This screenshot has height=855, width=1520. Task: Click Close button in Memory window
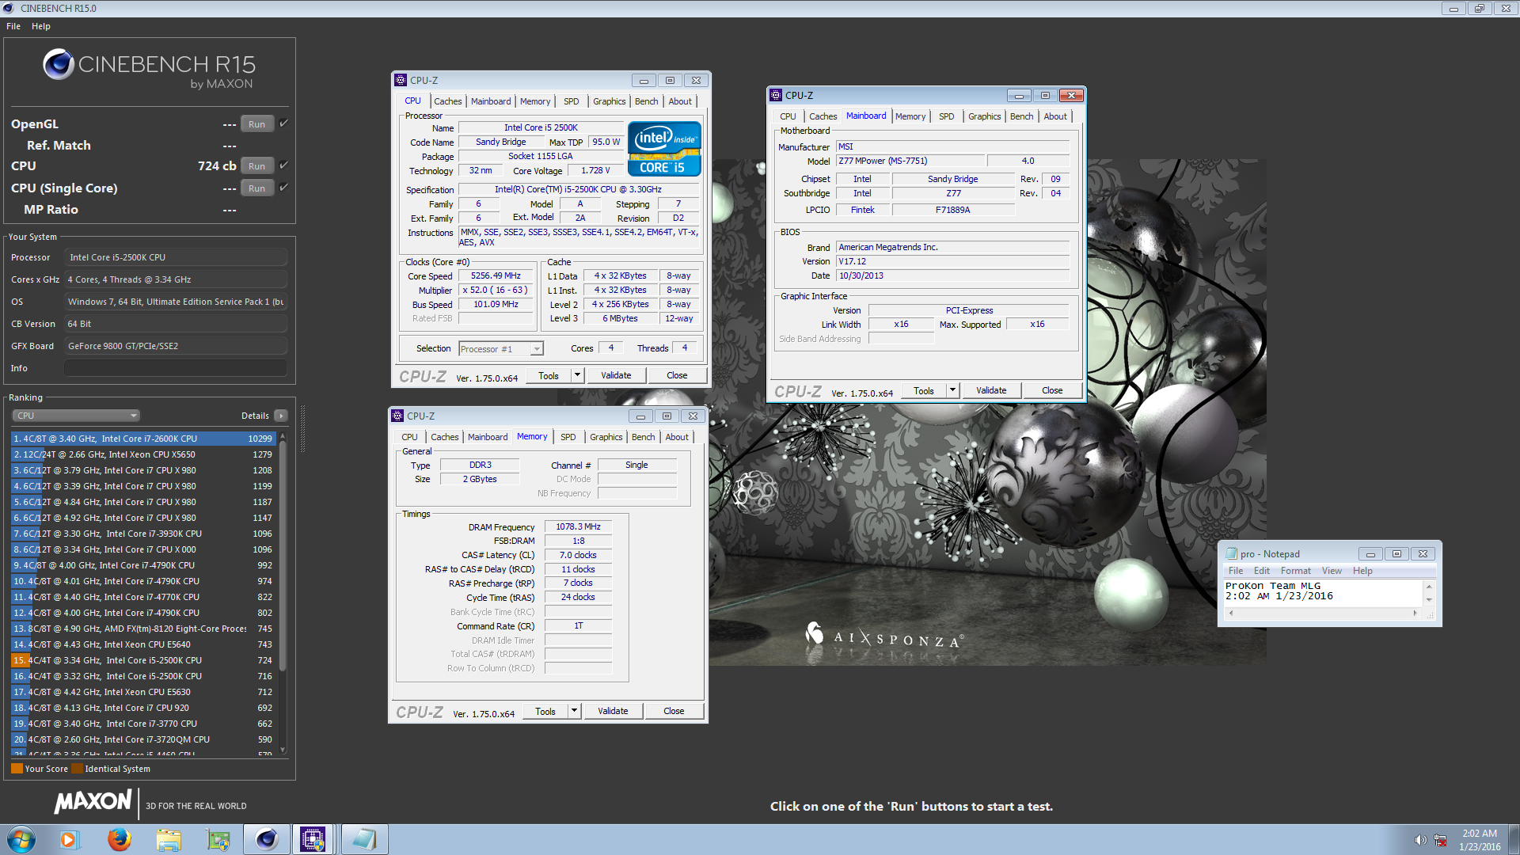point(674,711)
